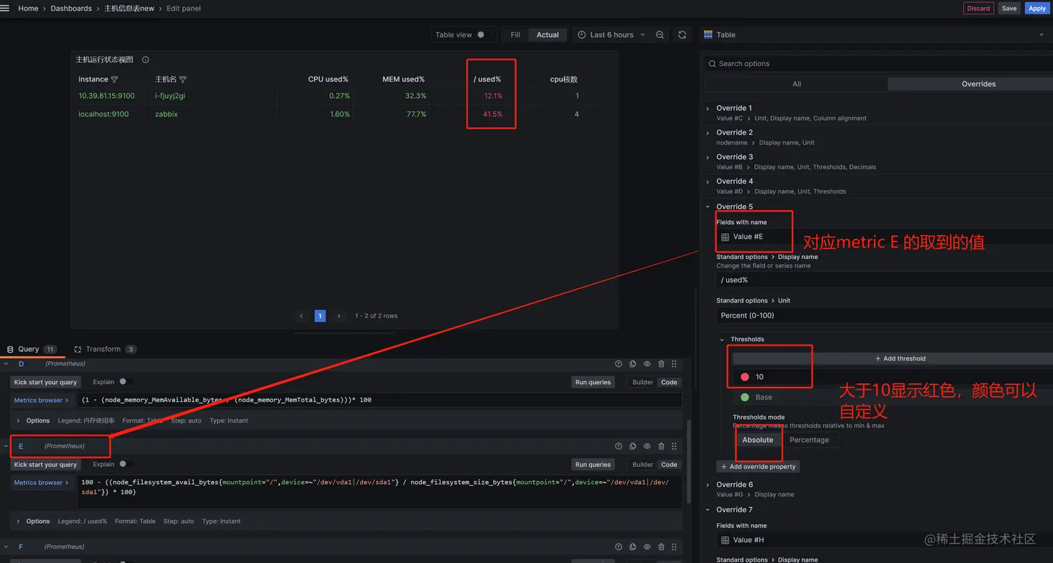Click Add threshold button
Image resolution: width=1053 pixels, height=563 pixels.
900,358
